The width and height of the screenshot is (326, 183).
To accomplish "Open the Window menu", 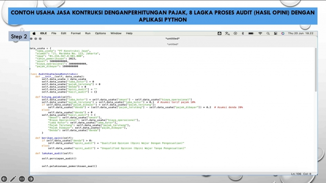I will (116, 33).
